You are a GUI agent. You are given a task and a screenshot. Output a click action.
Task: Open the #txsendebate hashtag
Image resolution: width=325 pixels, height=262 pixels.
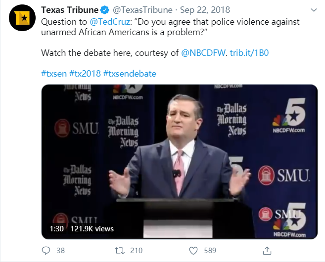point(130,74)
